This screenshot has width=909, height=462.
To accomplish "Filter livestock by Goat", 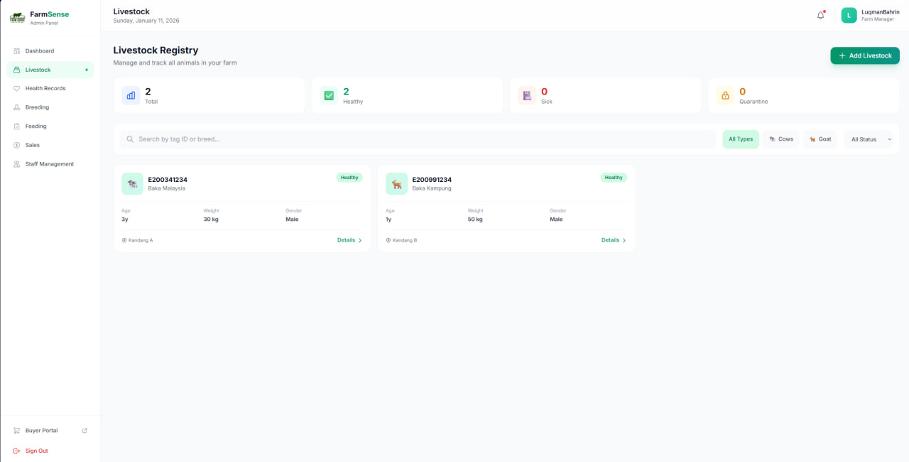I will pos(820,139).
